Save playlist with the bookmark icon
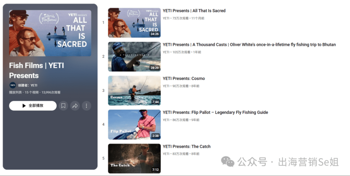Viewport: 350px width, 176px height. [63, 106]
